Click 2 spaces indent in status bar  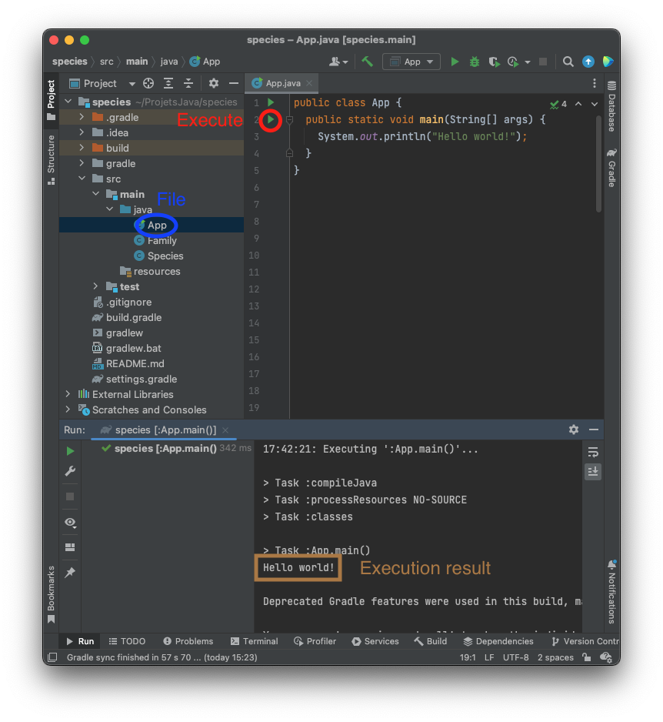click(x=555, y=657)
